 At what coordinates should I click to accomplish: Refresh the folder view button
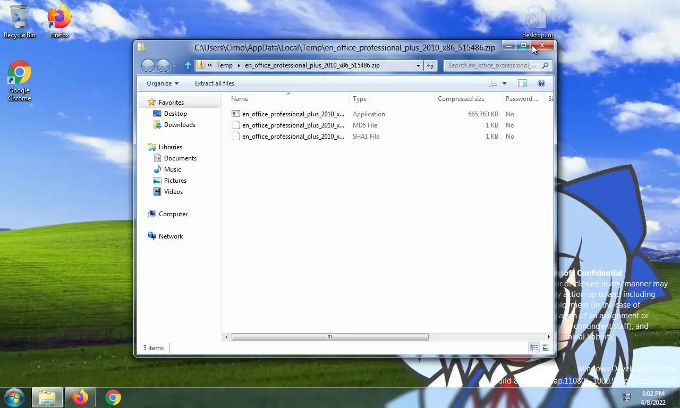430,65
